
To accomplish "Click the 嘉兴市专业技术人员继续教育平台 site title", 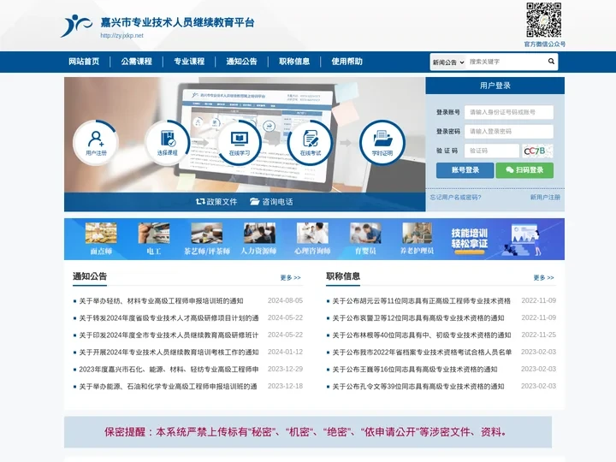I will pos(178,22).
